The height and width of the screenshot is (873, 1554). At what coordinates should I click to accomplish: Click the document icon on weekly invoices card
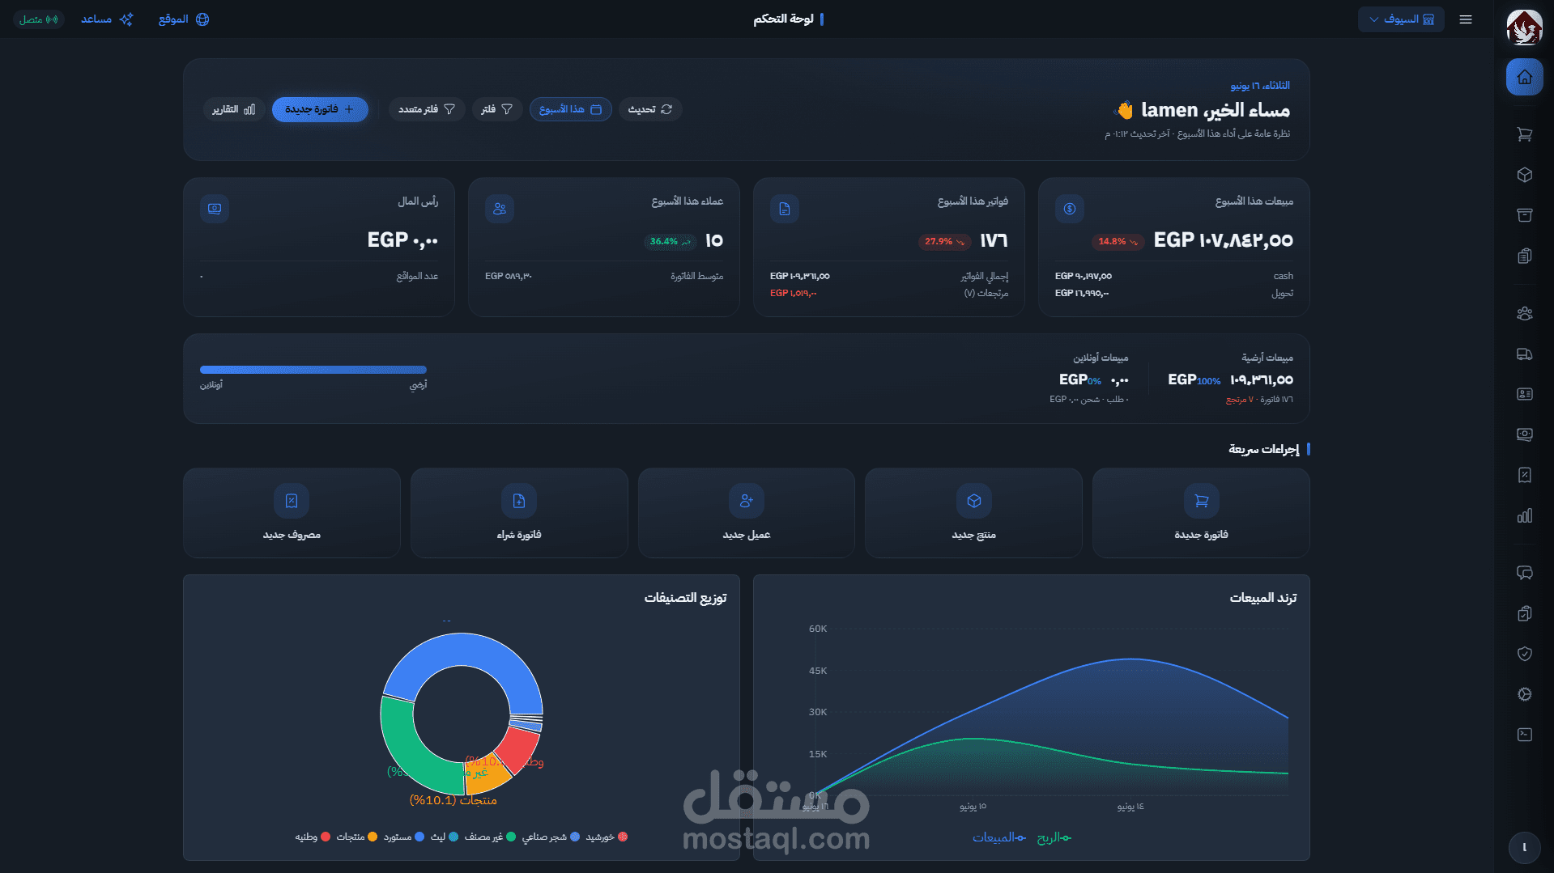785,209
